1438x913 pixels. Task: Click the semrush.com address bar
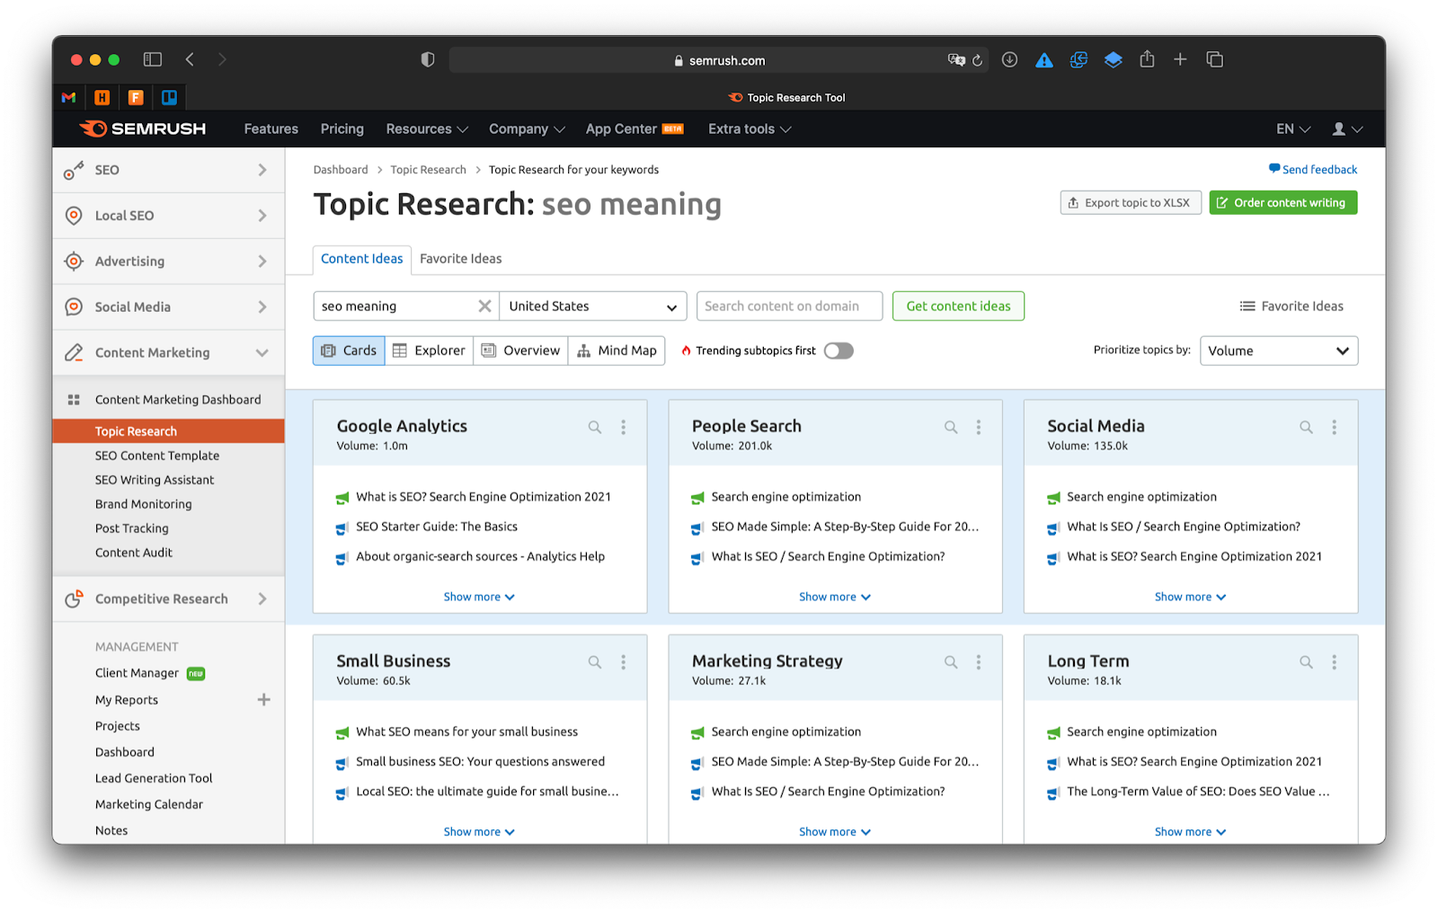tap(719, 60)
